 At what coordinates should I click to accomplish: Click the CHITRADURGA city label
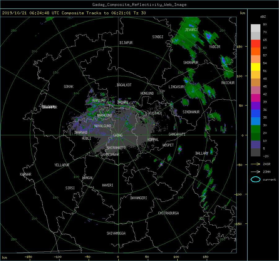coord(168,213)
